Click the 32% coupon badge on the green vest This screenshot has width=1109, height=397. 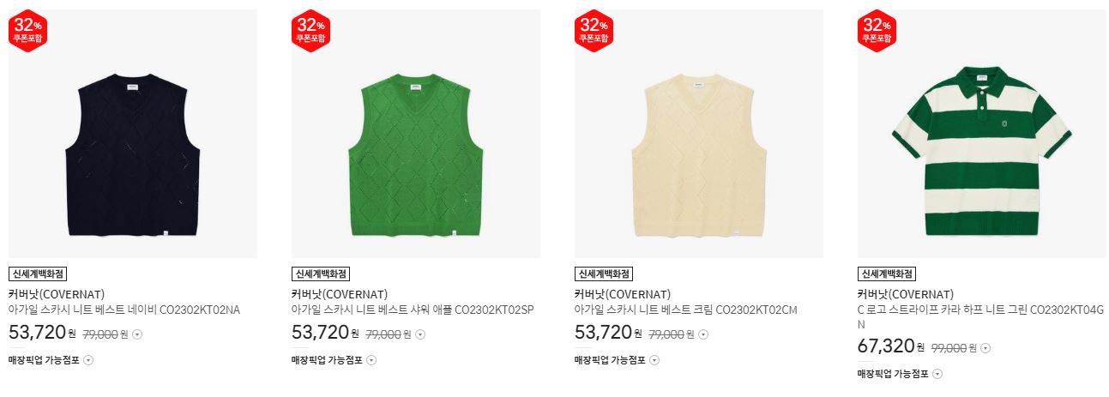tap(310, 31)
